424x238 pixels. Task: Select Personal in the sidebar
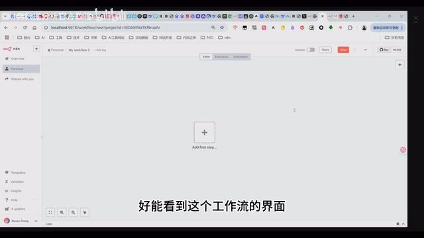(21, 69)
